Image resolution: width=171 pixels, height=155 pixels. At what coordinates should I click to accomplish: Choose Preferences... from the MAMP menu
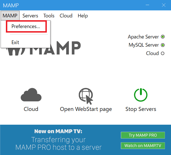[x=26, y=26]
